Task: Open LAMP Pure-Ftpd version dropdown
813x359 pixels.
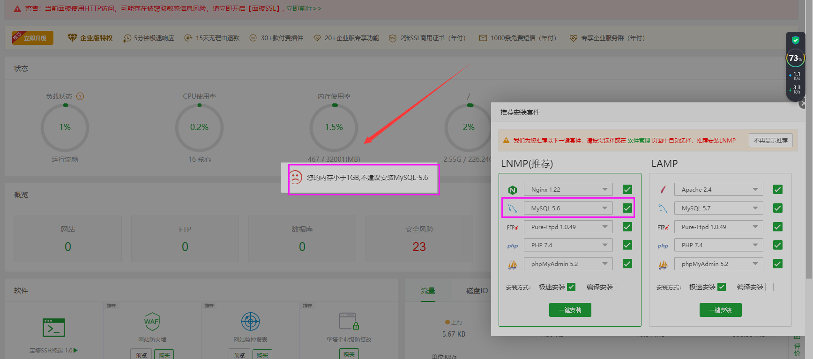Action: click(719, 227)
